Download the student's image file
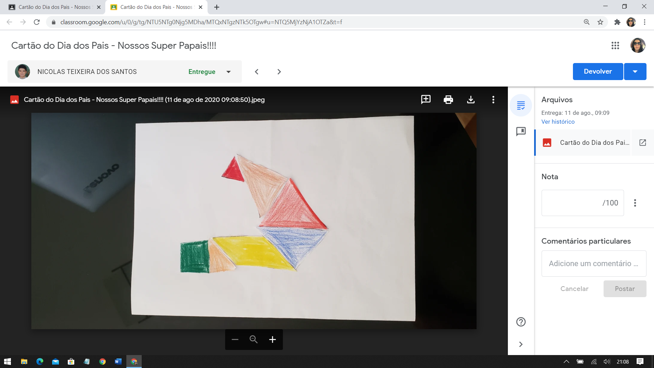The image size is (654, 368). click(471, 99)
